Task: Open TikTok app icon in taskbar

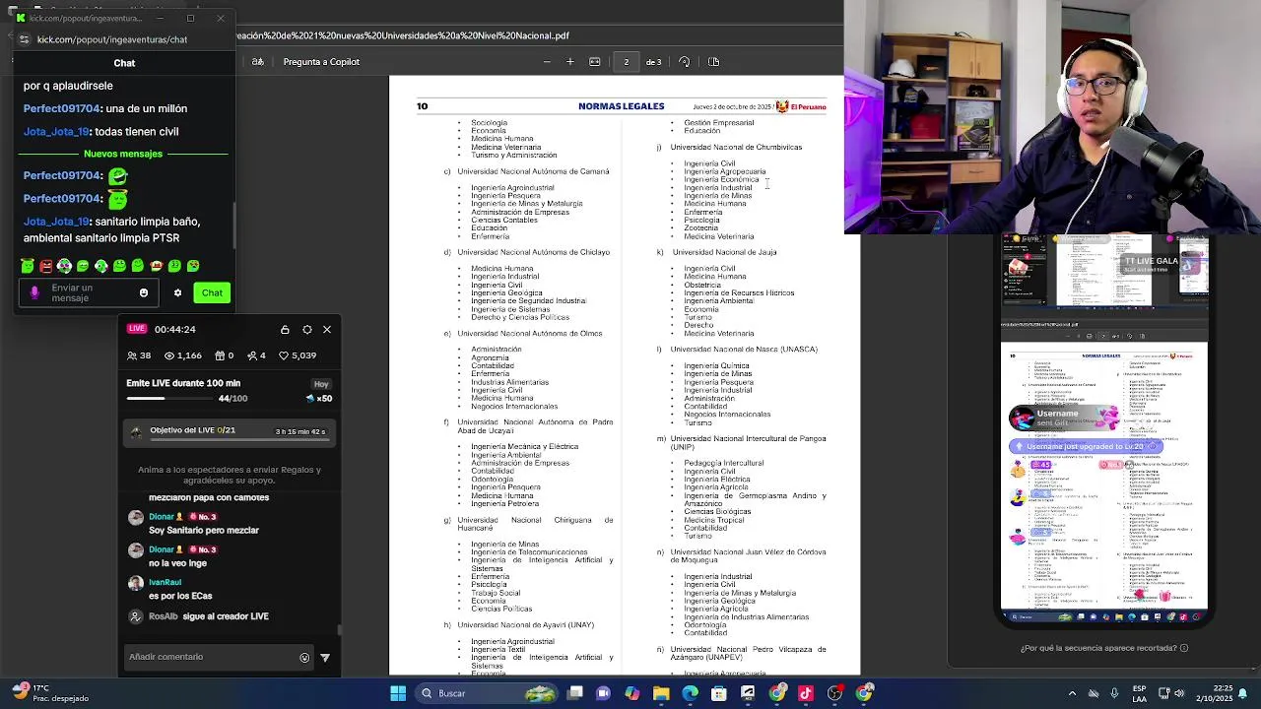Action: [x=806, y=693]
